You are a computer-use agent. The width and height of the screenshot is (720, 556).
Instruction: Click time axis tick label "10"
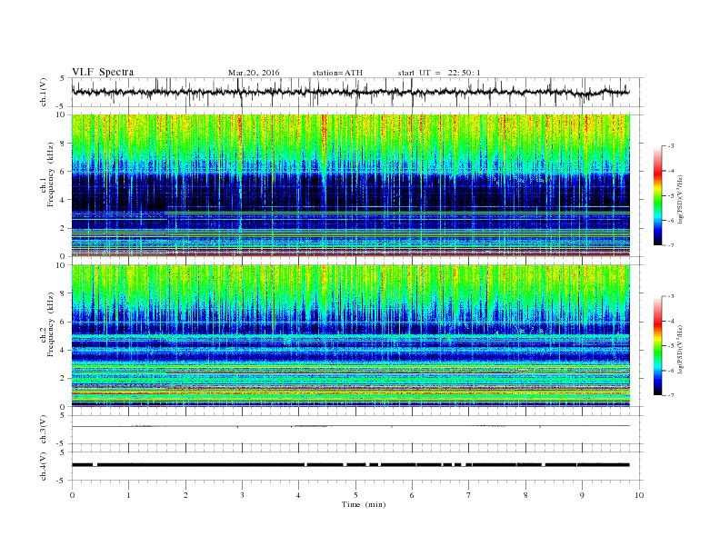[639, 495]
